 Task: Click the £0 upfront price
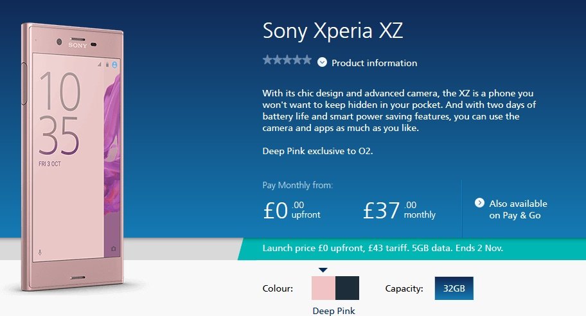coord(292,210)
